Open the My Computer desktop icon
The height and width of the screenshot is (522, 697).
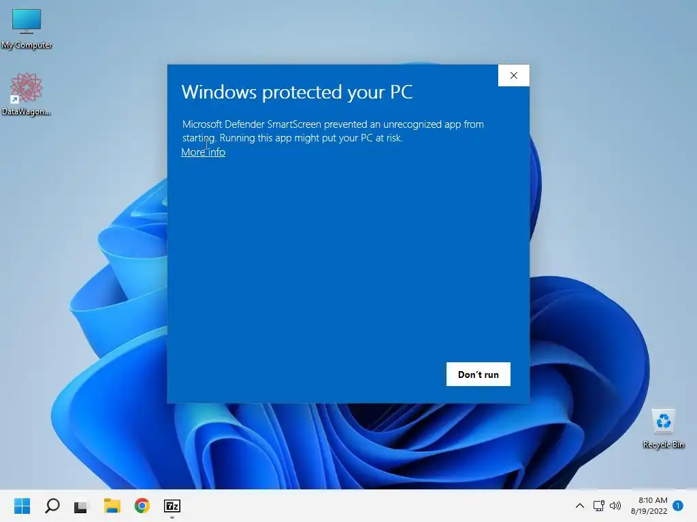(x=27, y=27)
